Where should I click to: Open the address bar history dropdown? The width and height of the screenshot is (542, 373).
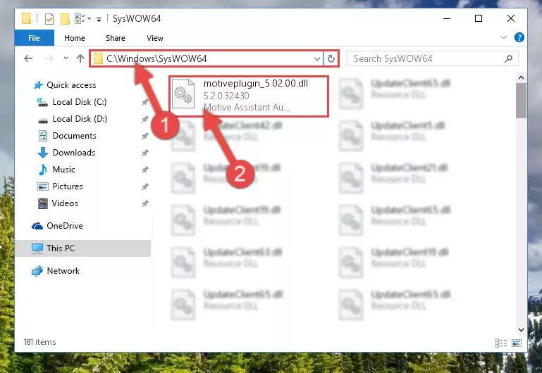(317, 59)
